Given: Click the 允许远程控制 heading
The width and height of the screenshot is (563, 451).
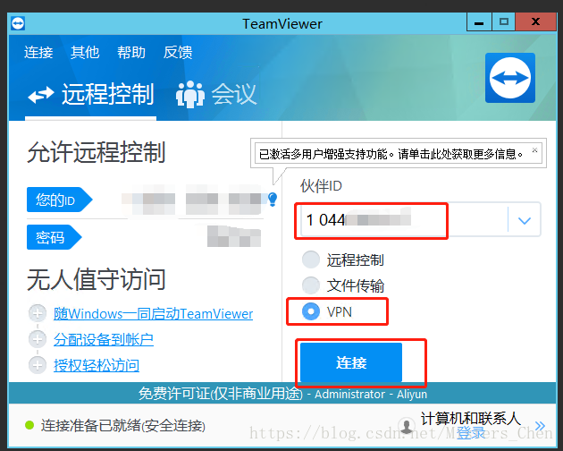Looking at the screenshot, I should pyautogui.click(x=97, y=152).
